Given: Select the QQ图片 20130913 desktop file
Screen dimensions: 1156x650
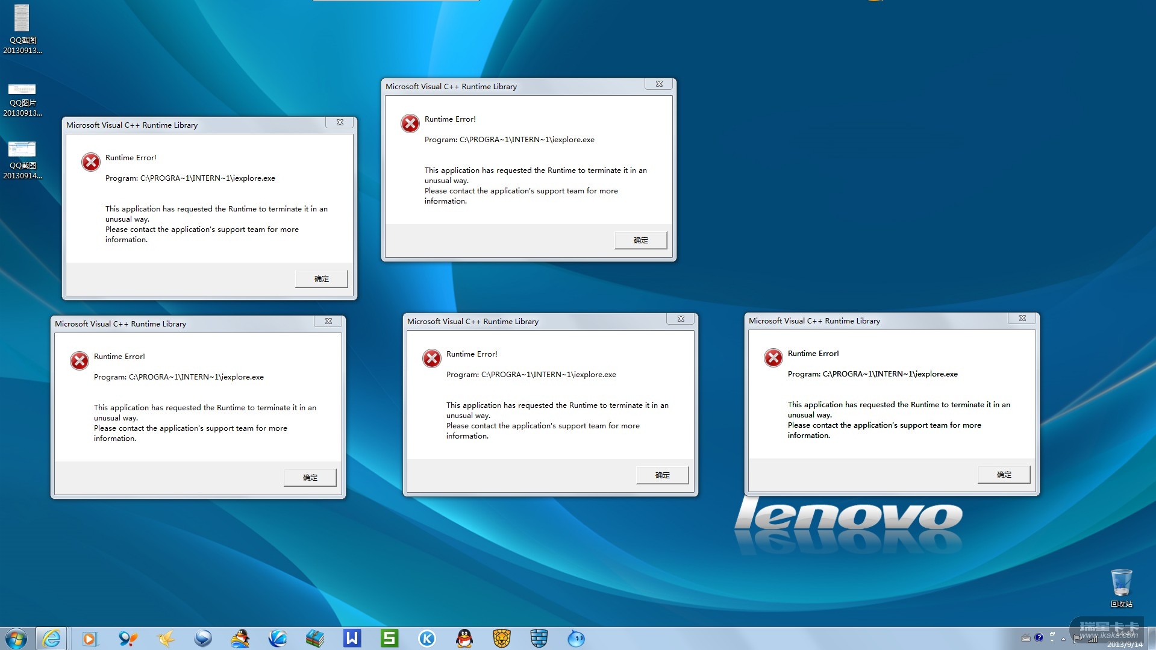Looking at the screenshot, I should tap(22, 100).
